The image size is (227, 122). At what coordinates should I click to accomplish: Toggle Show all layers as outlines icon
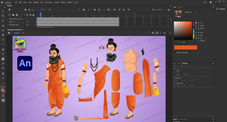click(27, 15)
